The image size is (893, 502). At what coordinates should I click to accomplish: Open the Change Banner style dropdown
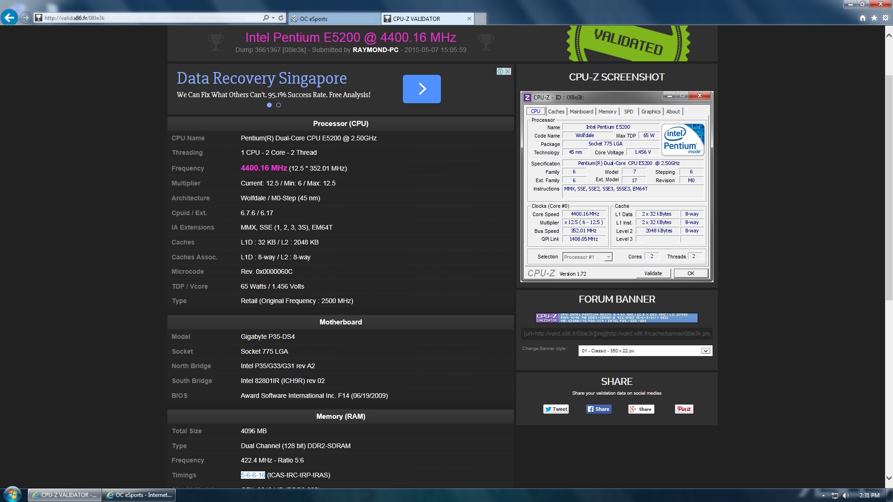pyautogui.click(x=645, y=351)
